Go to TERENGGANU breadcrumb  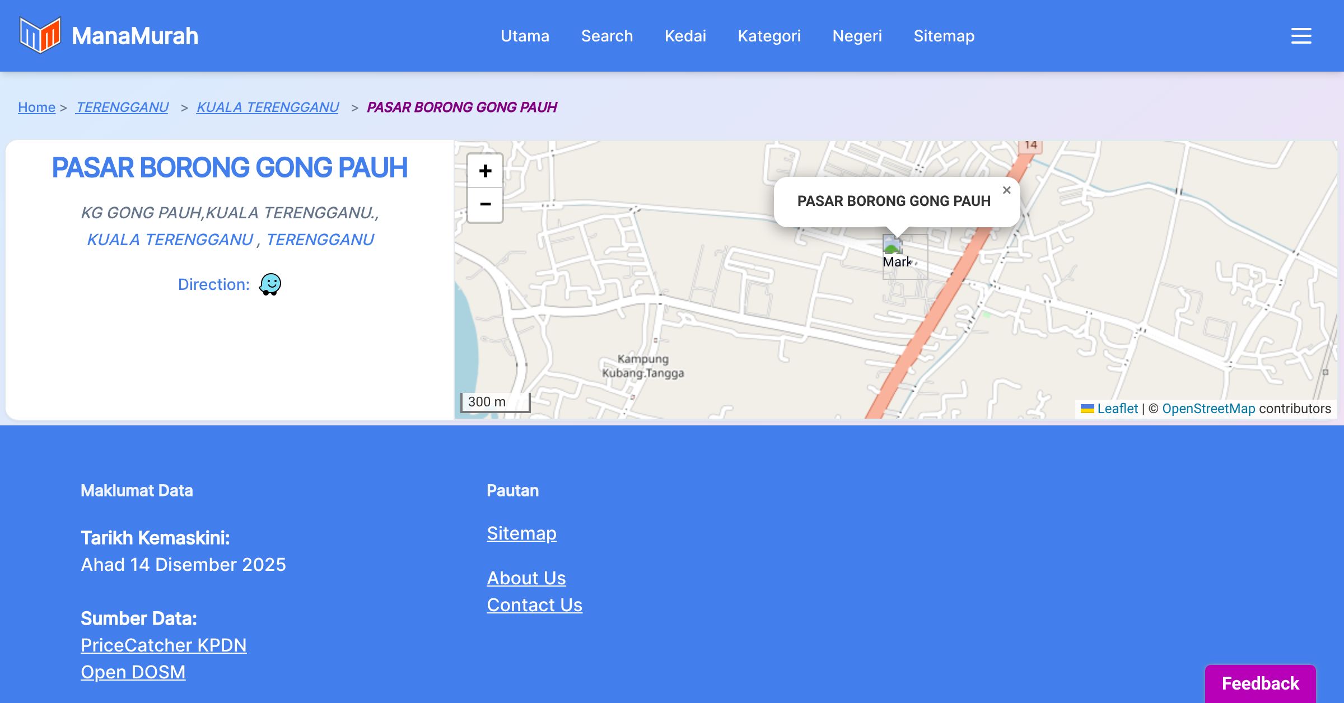point(122,107)
